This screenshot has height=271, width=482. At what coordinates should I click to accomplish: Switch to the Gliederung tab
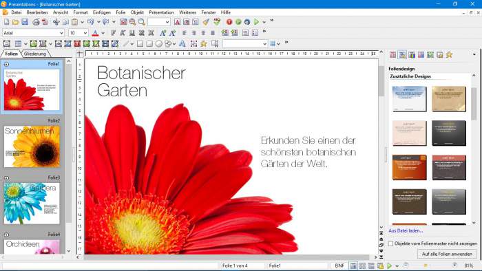pos(34,54)
